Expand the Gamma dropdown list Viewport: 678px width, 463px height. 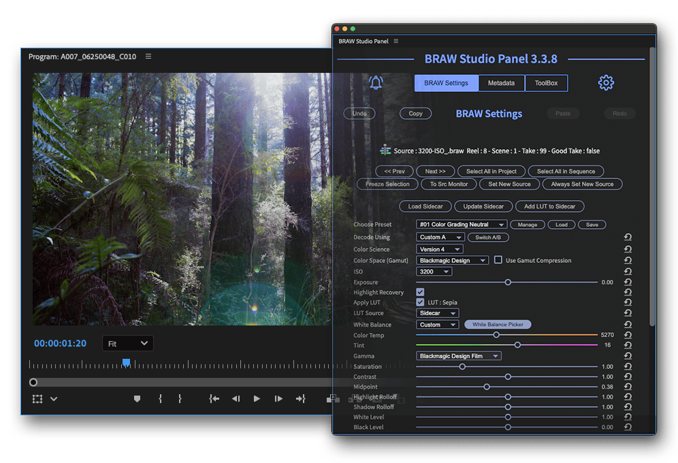pos(458,356)
